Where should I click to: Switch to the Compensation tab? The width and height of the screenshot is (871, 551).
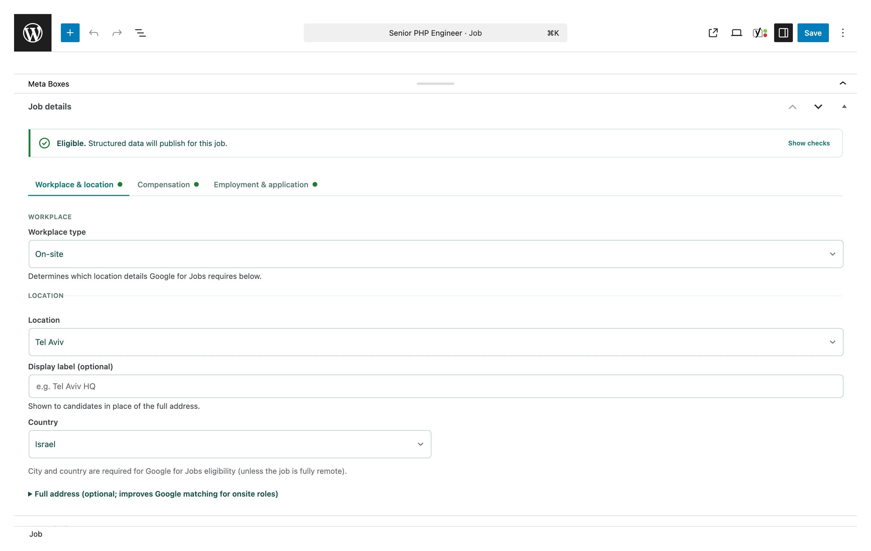(x=168, y=185)
